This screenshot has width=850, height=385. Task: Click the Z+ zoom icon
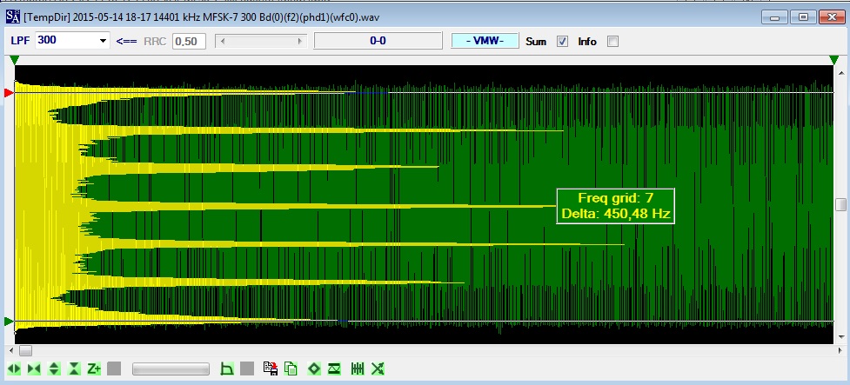tap(94, 368)
